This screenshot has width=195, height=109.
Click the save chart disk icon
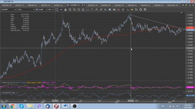click(145, 9)
